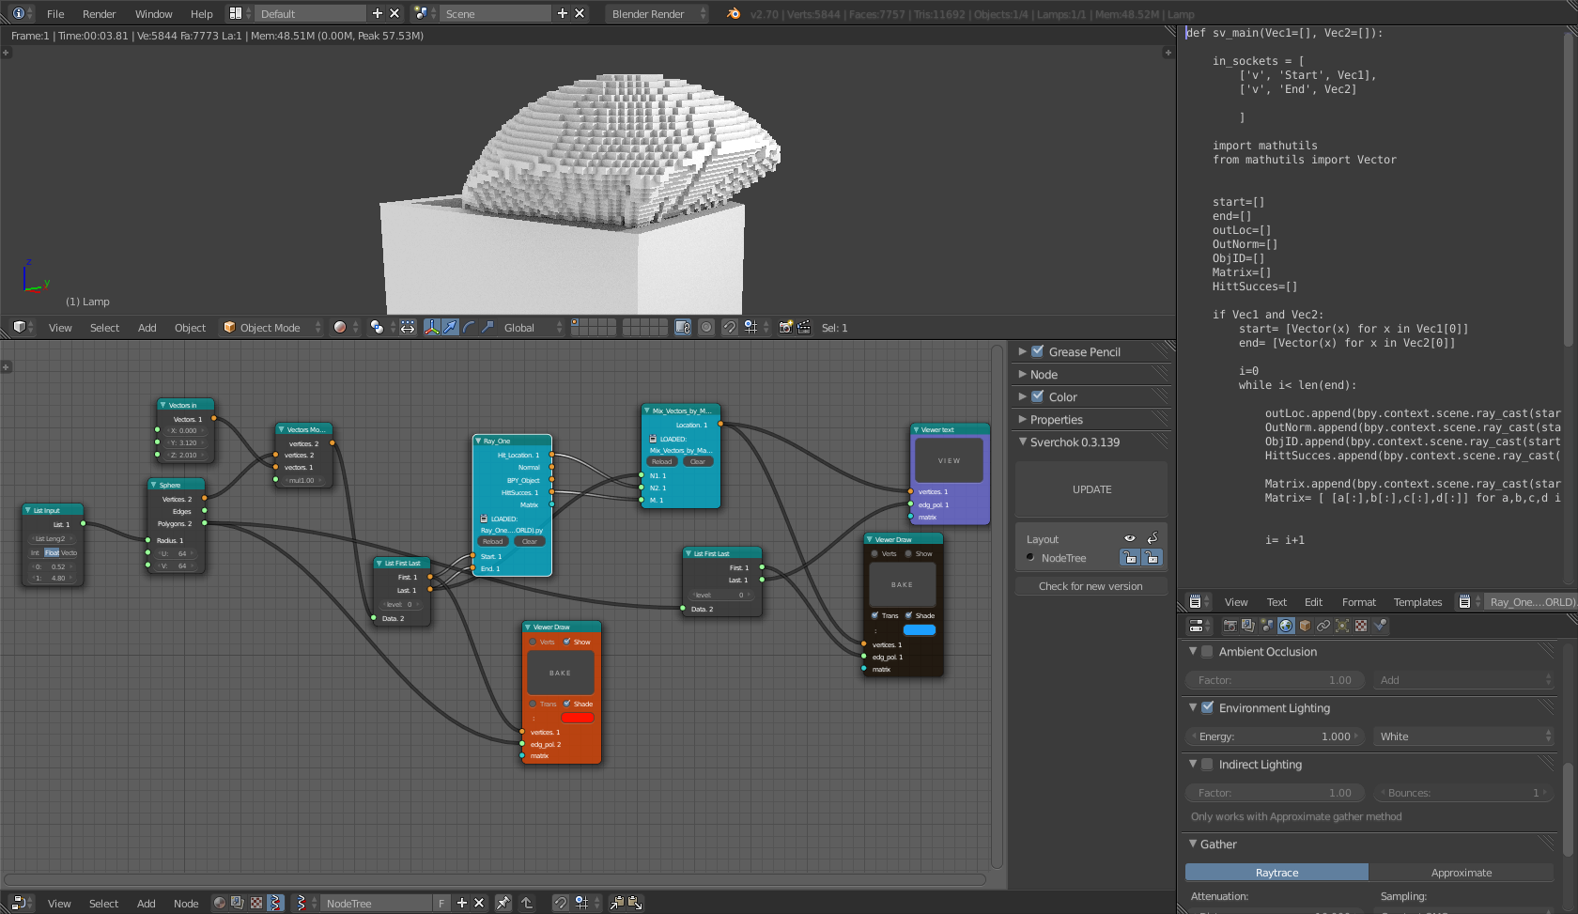Select the translate manipulator arrow icon
Viewport: 1578px width, 914px height.
click(451, 327)
